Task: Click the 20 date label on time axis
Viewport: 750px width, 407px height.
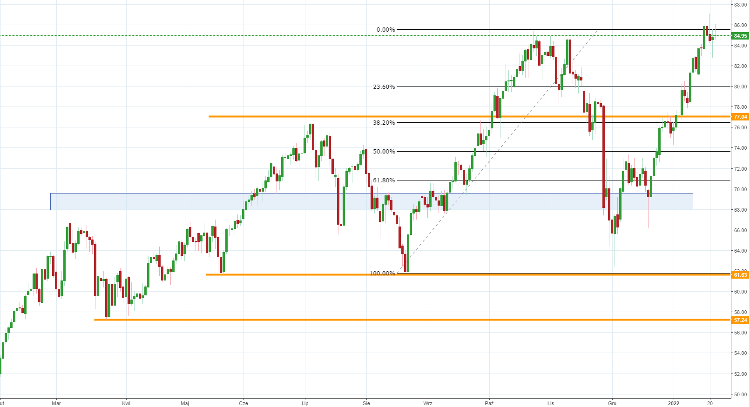Action: click(x=710, y=403)
